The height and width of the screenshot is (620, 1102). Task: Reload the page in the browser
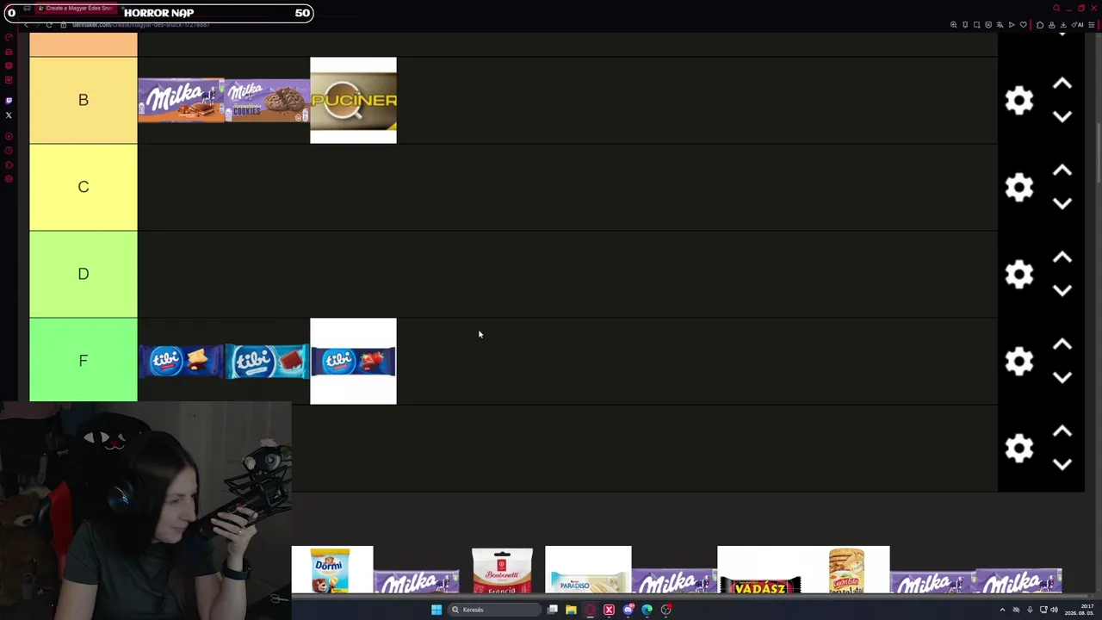pos(49,25)
